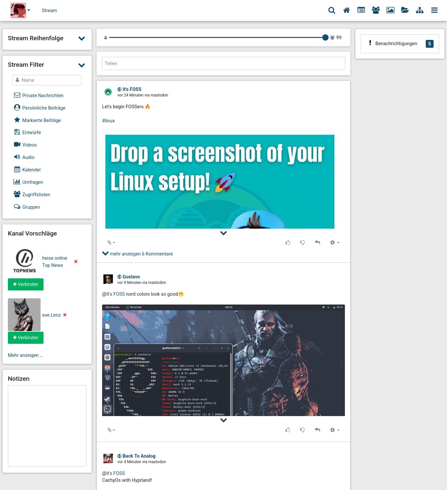Open the files folder icon in navbar

405,10
